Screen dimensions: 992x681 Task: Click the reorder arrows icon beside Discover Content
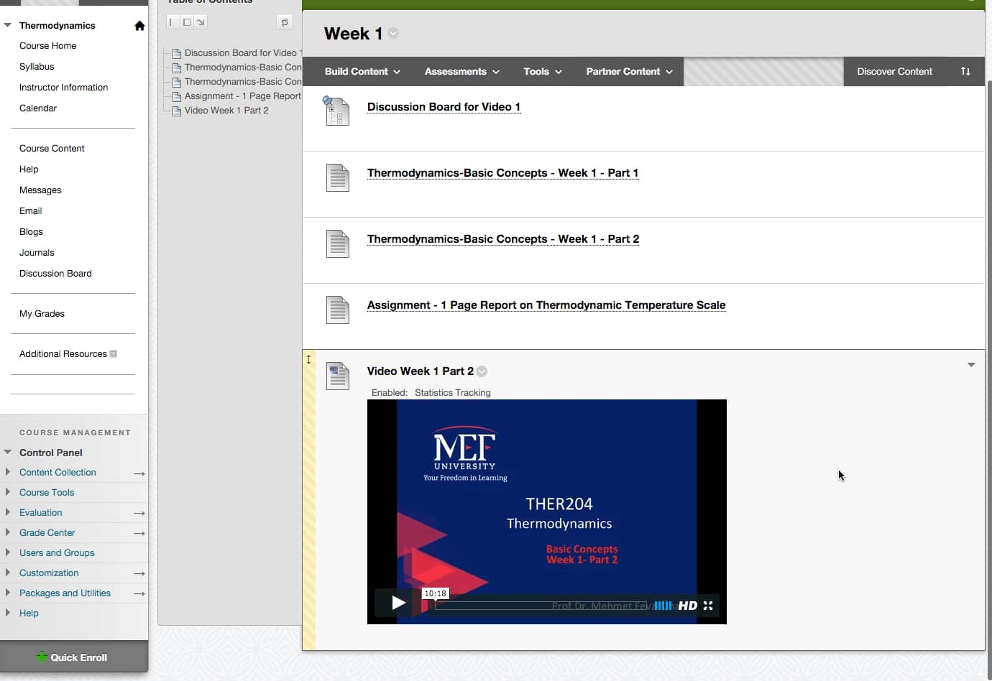click(x=965, y=71)
